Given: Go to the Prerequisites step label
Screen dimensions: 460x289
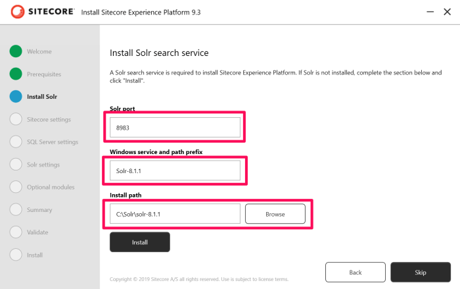Looking at the screenshot, I should tap(44, 74).
